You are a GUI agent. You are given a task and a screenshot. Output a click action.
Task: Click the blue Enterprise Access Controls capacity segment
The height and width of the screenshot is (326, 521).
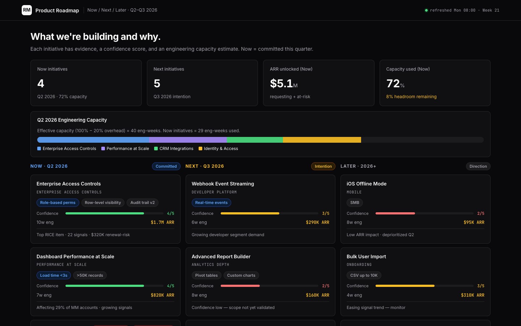(93, 140)
